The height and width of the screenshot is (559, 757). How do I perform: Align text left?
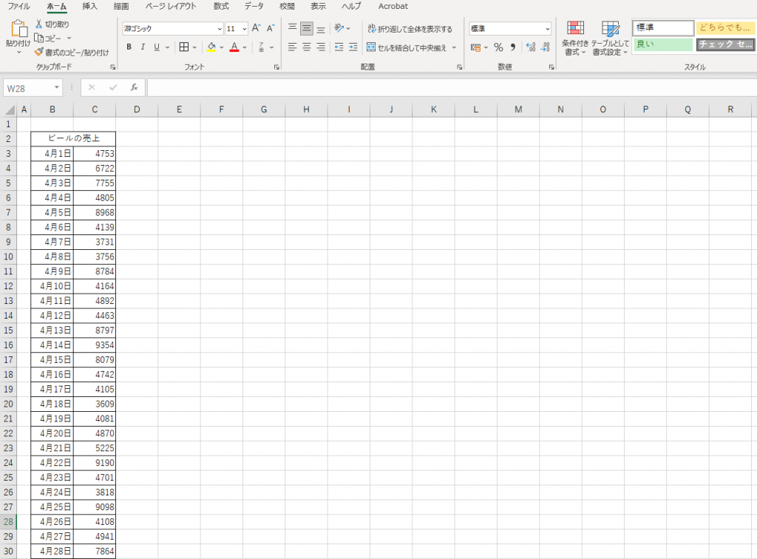(x=293, y=47)
